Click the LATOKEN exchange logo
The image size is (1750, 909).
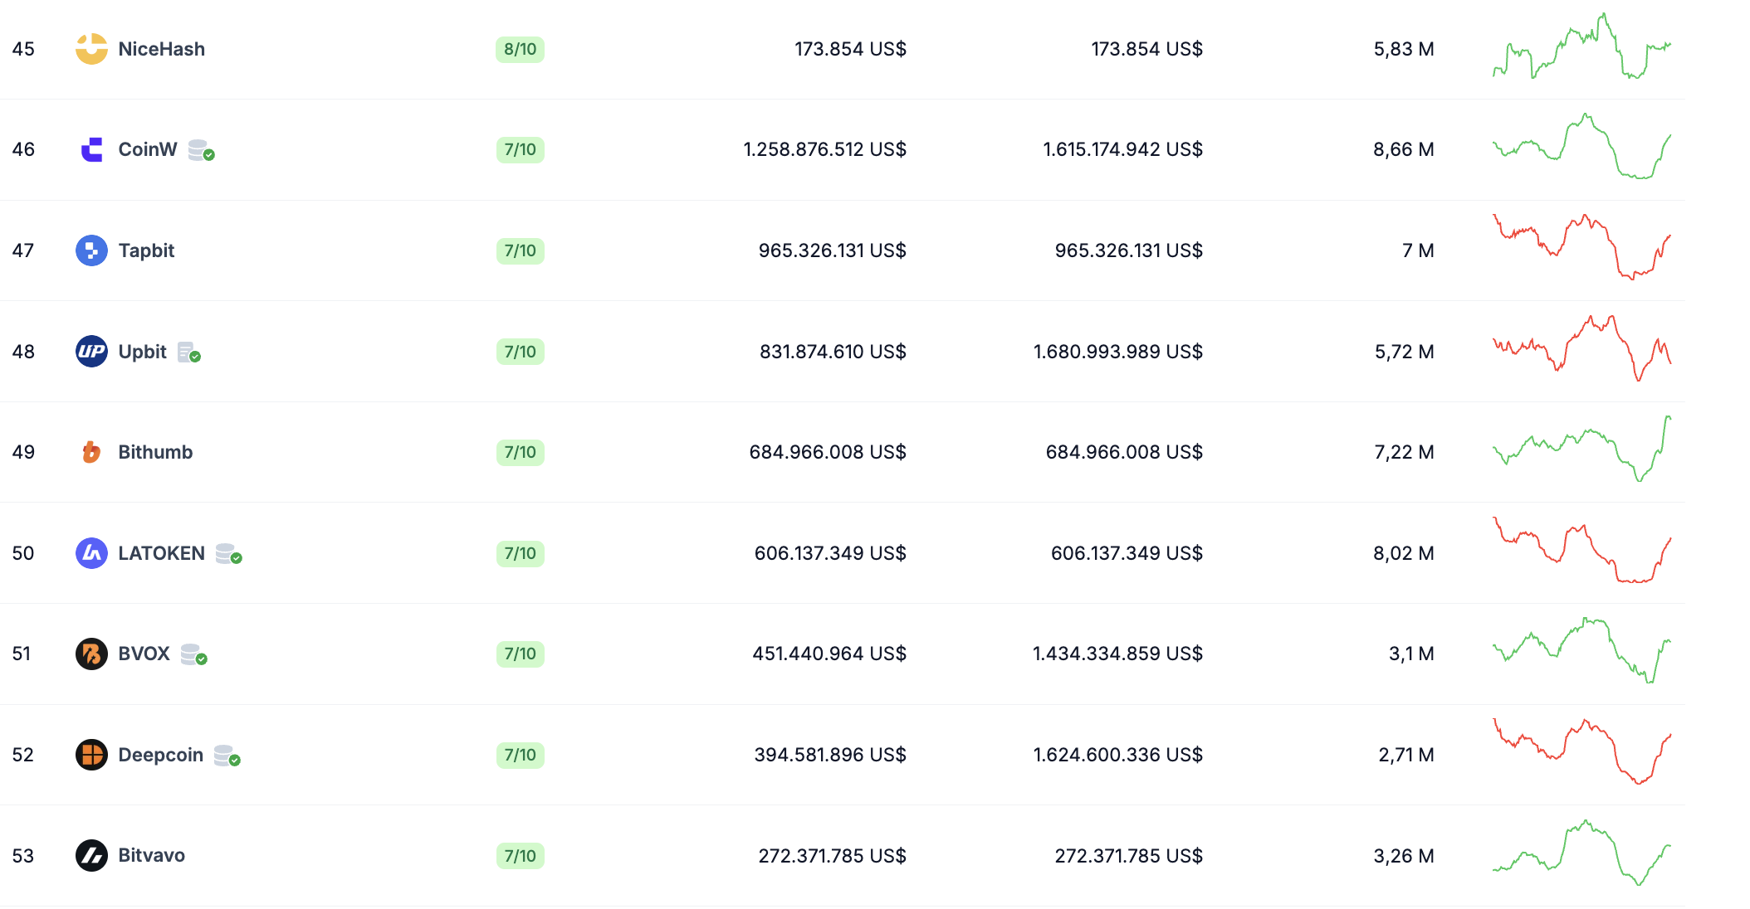point(91,553)
